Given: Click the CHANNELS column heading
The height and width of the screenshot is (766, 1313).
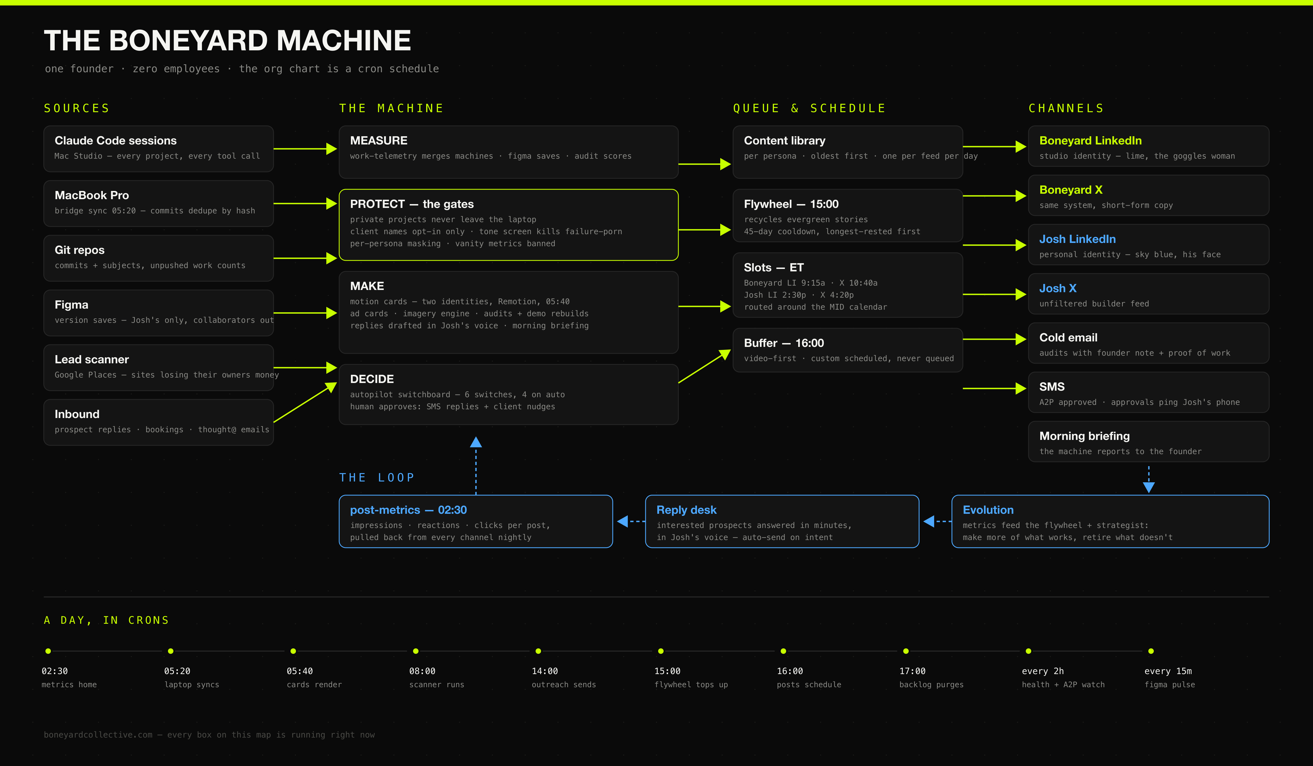Looking at the screenshot, I should click(1066, 108).
